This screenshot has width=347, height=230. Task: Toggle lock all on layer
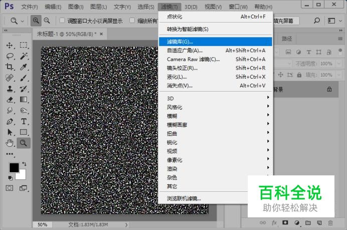point(299,75)
